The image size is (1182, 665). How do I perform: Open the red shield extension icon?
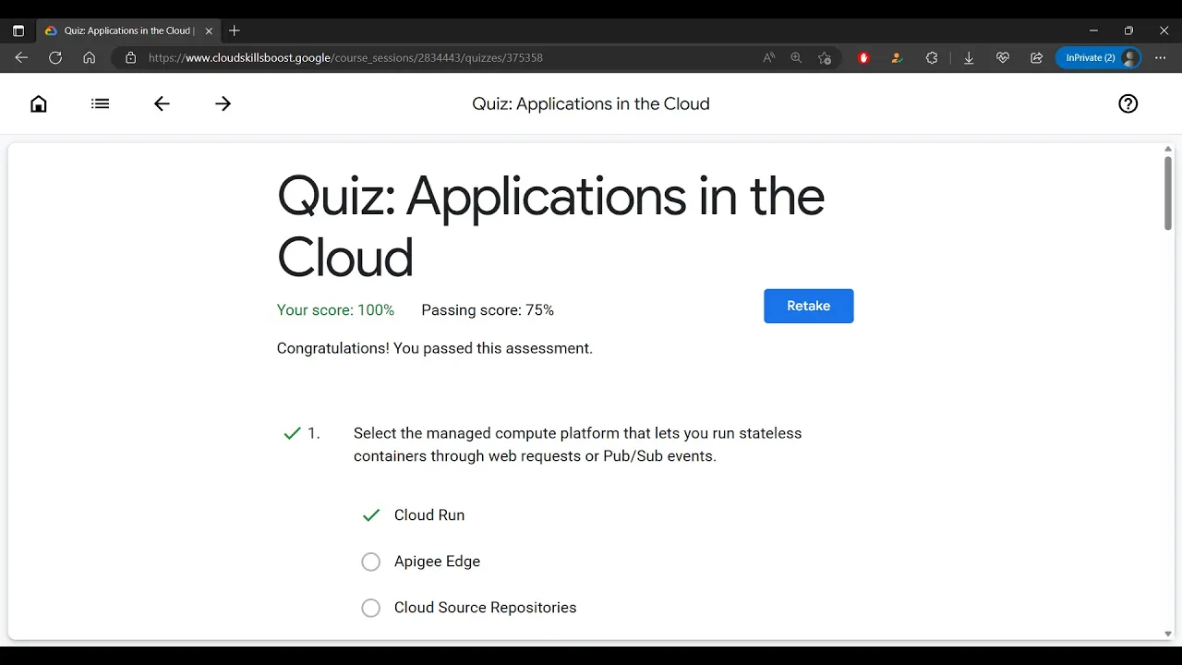tap(863, 57)
